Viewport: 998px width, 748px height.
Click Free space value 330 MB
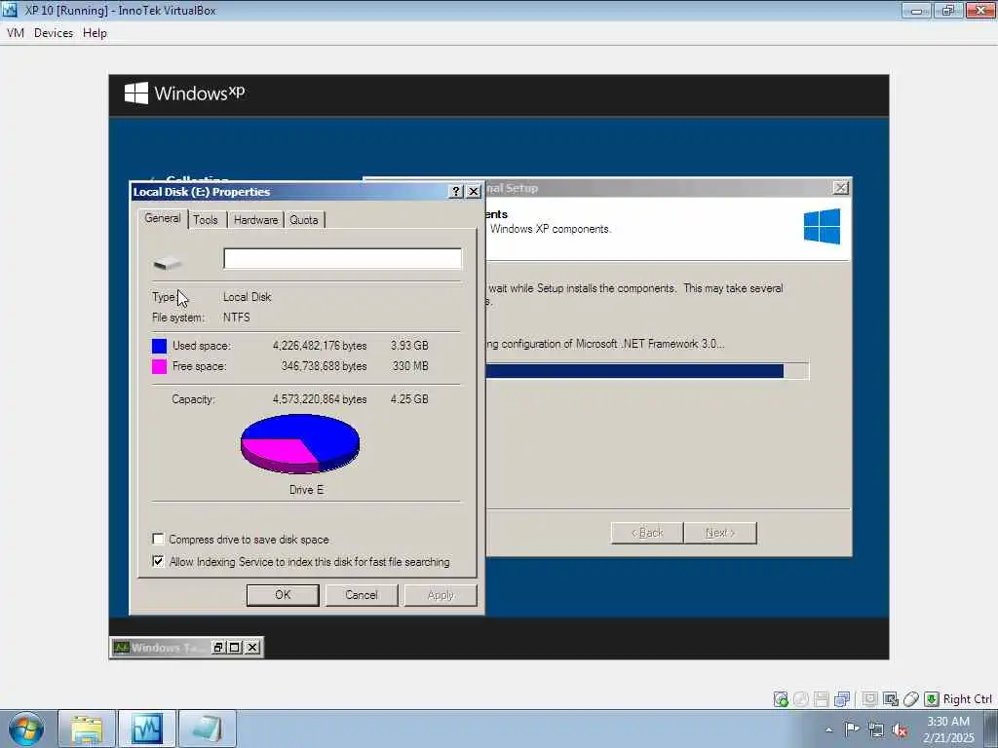coord(410,366)
